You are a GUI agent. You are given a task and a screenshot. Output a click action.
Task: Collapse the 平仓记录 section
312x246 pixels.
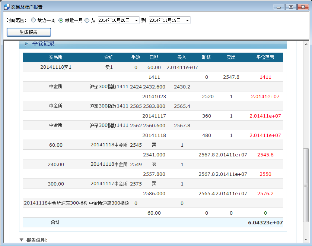[26, 43]
